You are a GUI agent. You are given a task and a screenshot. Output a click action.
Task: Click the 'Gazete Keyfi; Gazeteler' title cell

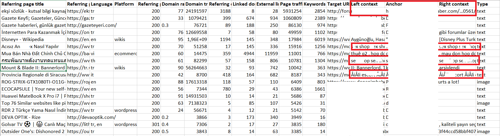tap(33, 18)
